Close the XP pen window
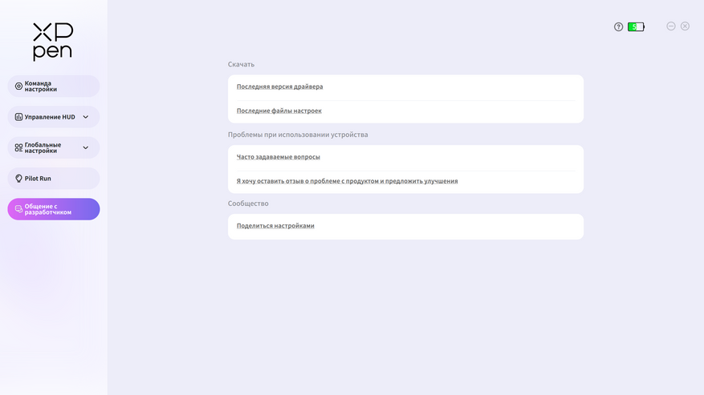This screenshot has height=395, width=704. (x=685, y=26)
